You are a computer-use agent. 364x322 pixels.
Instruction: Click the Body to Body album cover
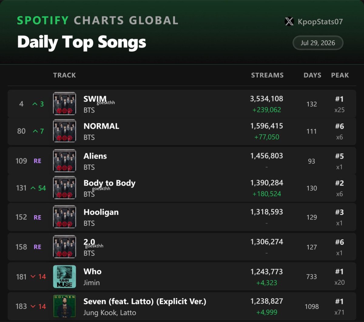click(65, 188)
